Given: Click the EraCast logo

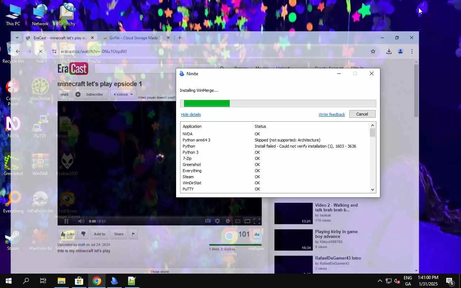Looking at the screenshot, I should [x=73, y=68].
